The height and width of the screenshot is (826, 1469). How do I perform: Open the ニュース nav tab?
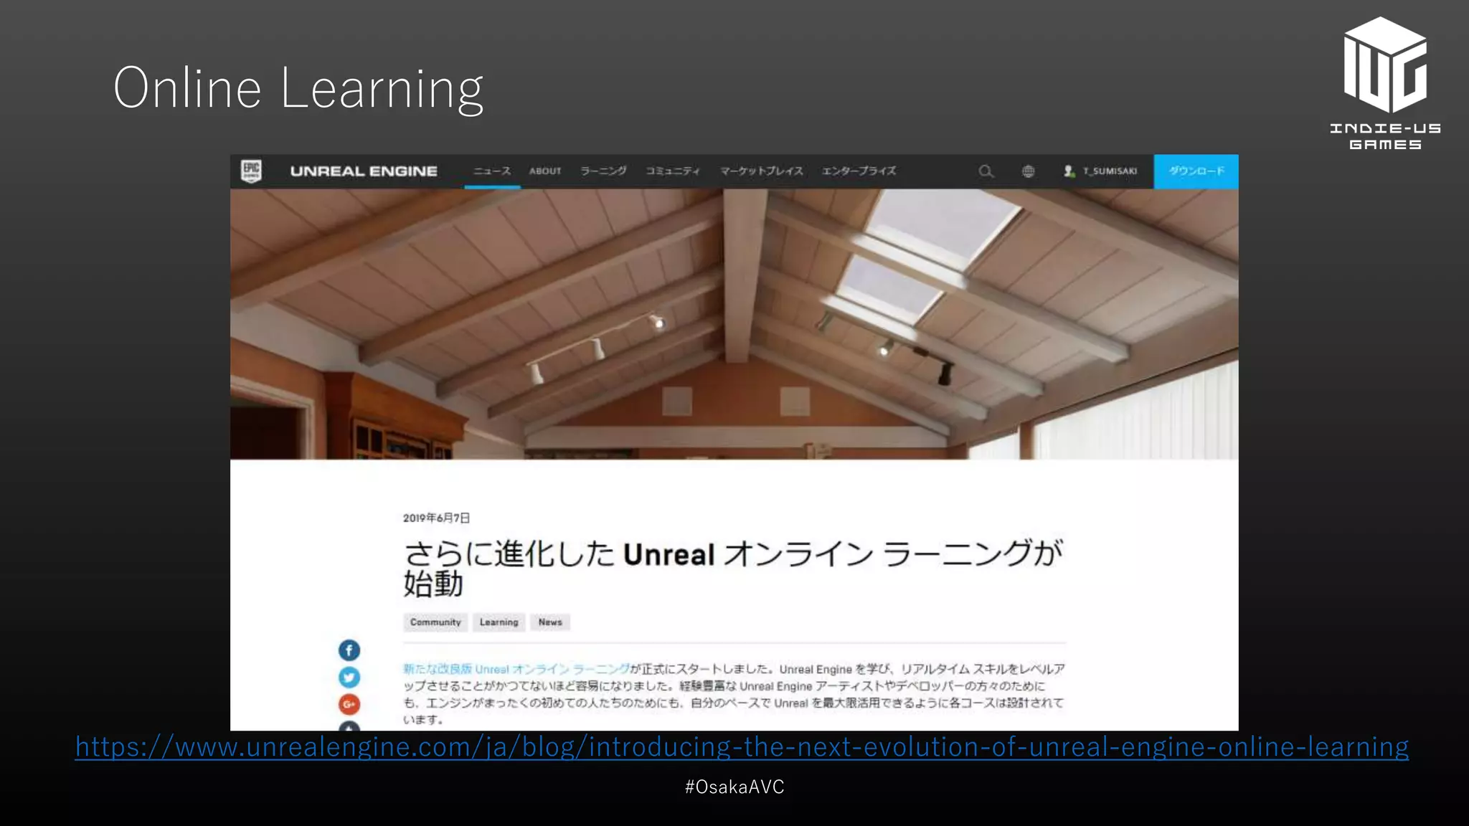492,171
